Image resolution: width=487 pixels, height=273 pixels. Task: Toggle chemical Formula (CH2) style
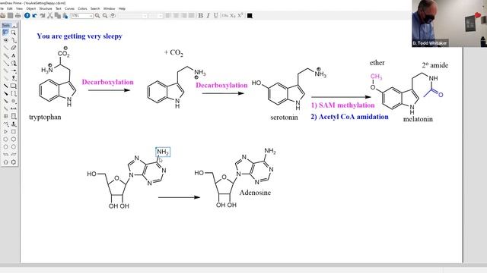click(x=225, y=15)
